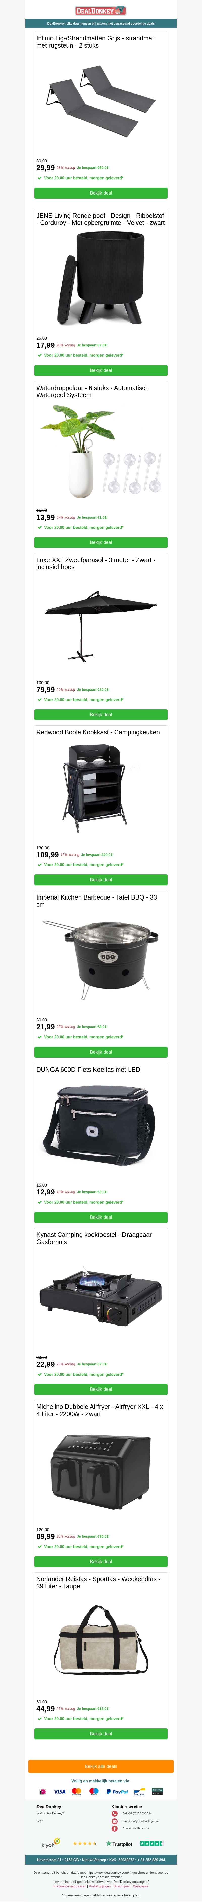Screen dimensions: 202x1902
Task: Click the Kiyoh review logo
Action: 50,1843
